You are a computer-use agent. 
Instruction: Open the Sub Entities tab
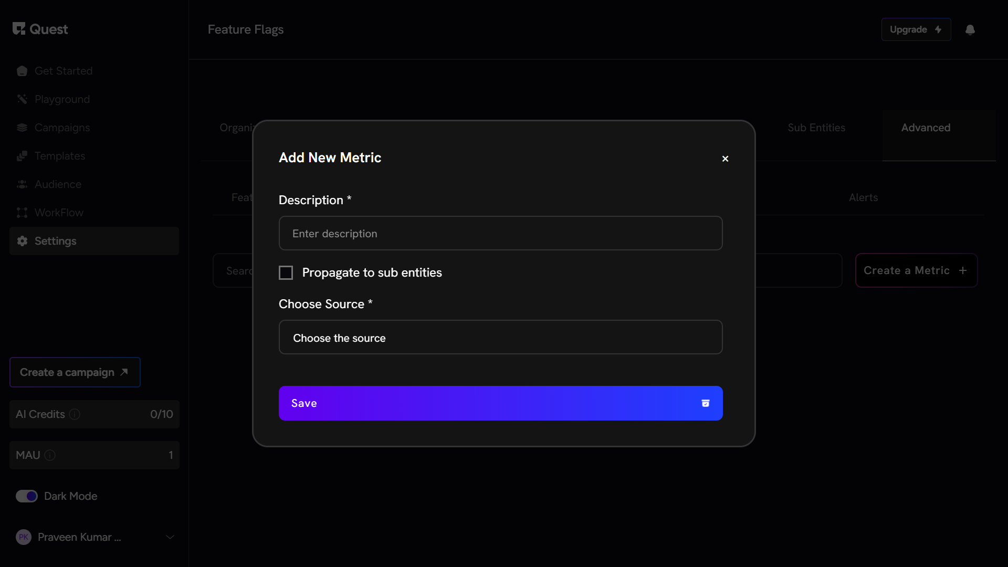tap(816, 128)
